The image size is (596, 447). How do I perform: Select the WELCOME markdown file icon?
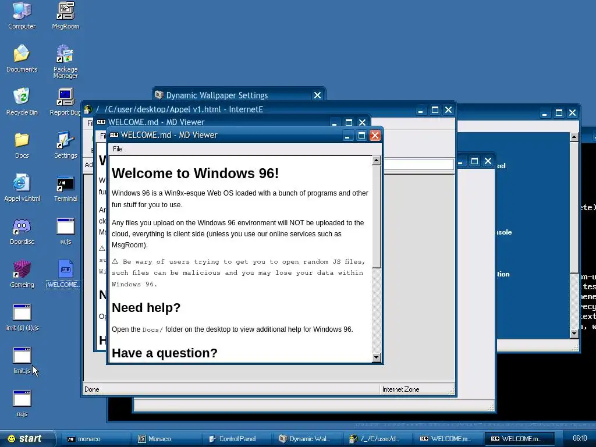pyautogui.click(x=63, y=274)
